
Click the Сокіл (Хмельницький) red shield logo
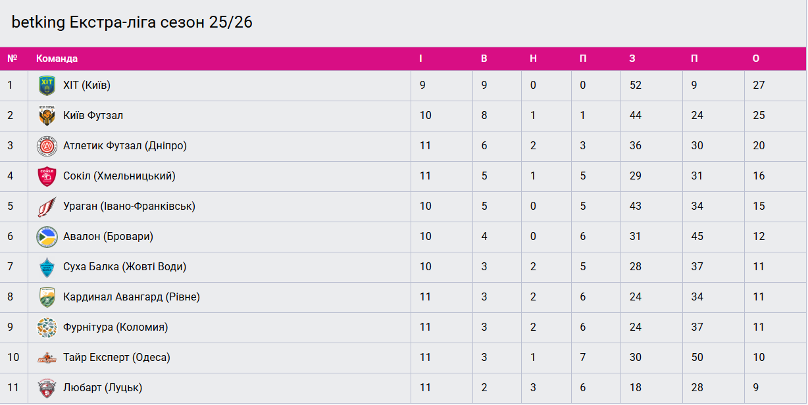click(47, 176)
